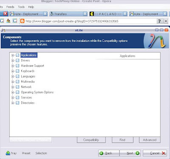This screenshot has height=159, width=170.
Task: Click the nLite icon in title bar
Action: tap(3, 30)
